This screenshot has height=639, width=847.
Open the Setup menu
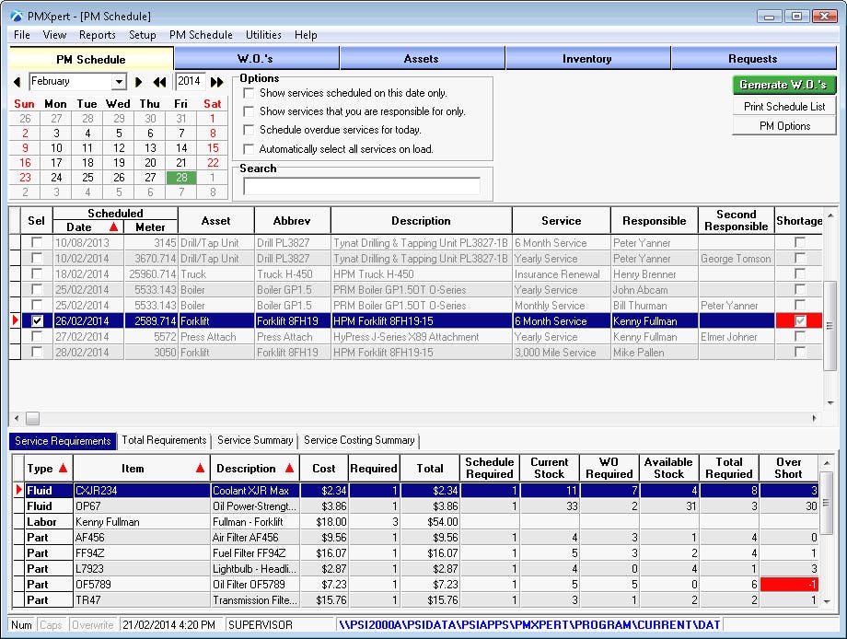142,35
